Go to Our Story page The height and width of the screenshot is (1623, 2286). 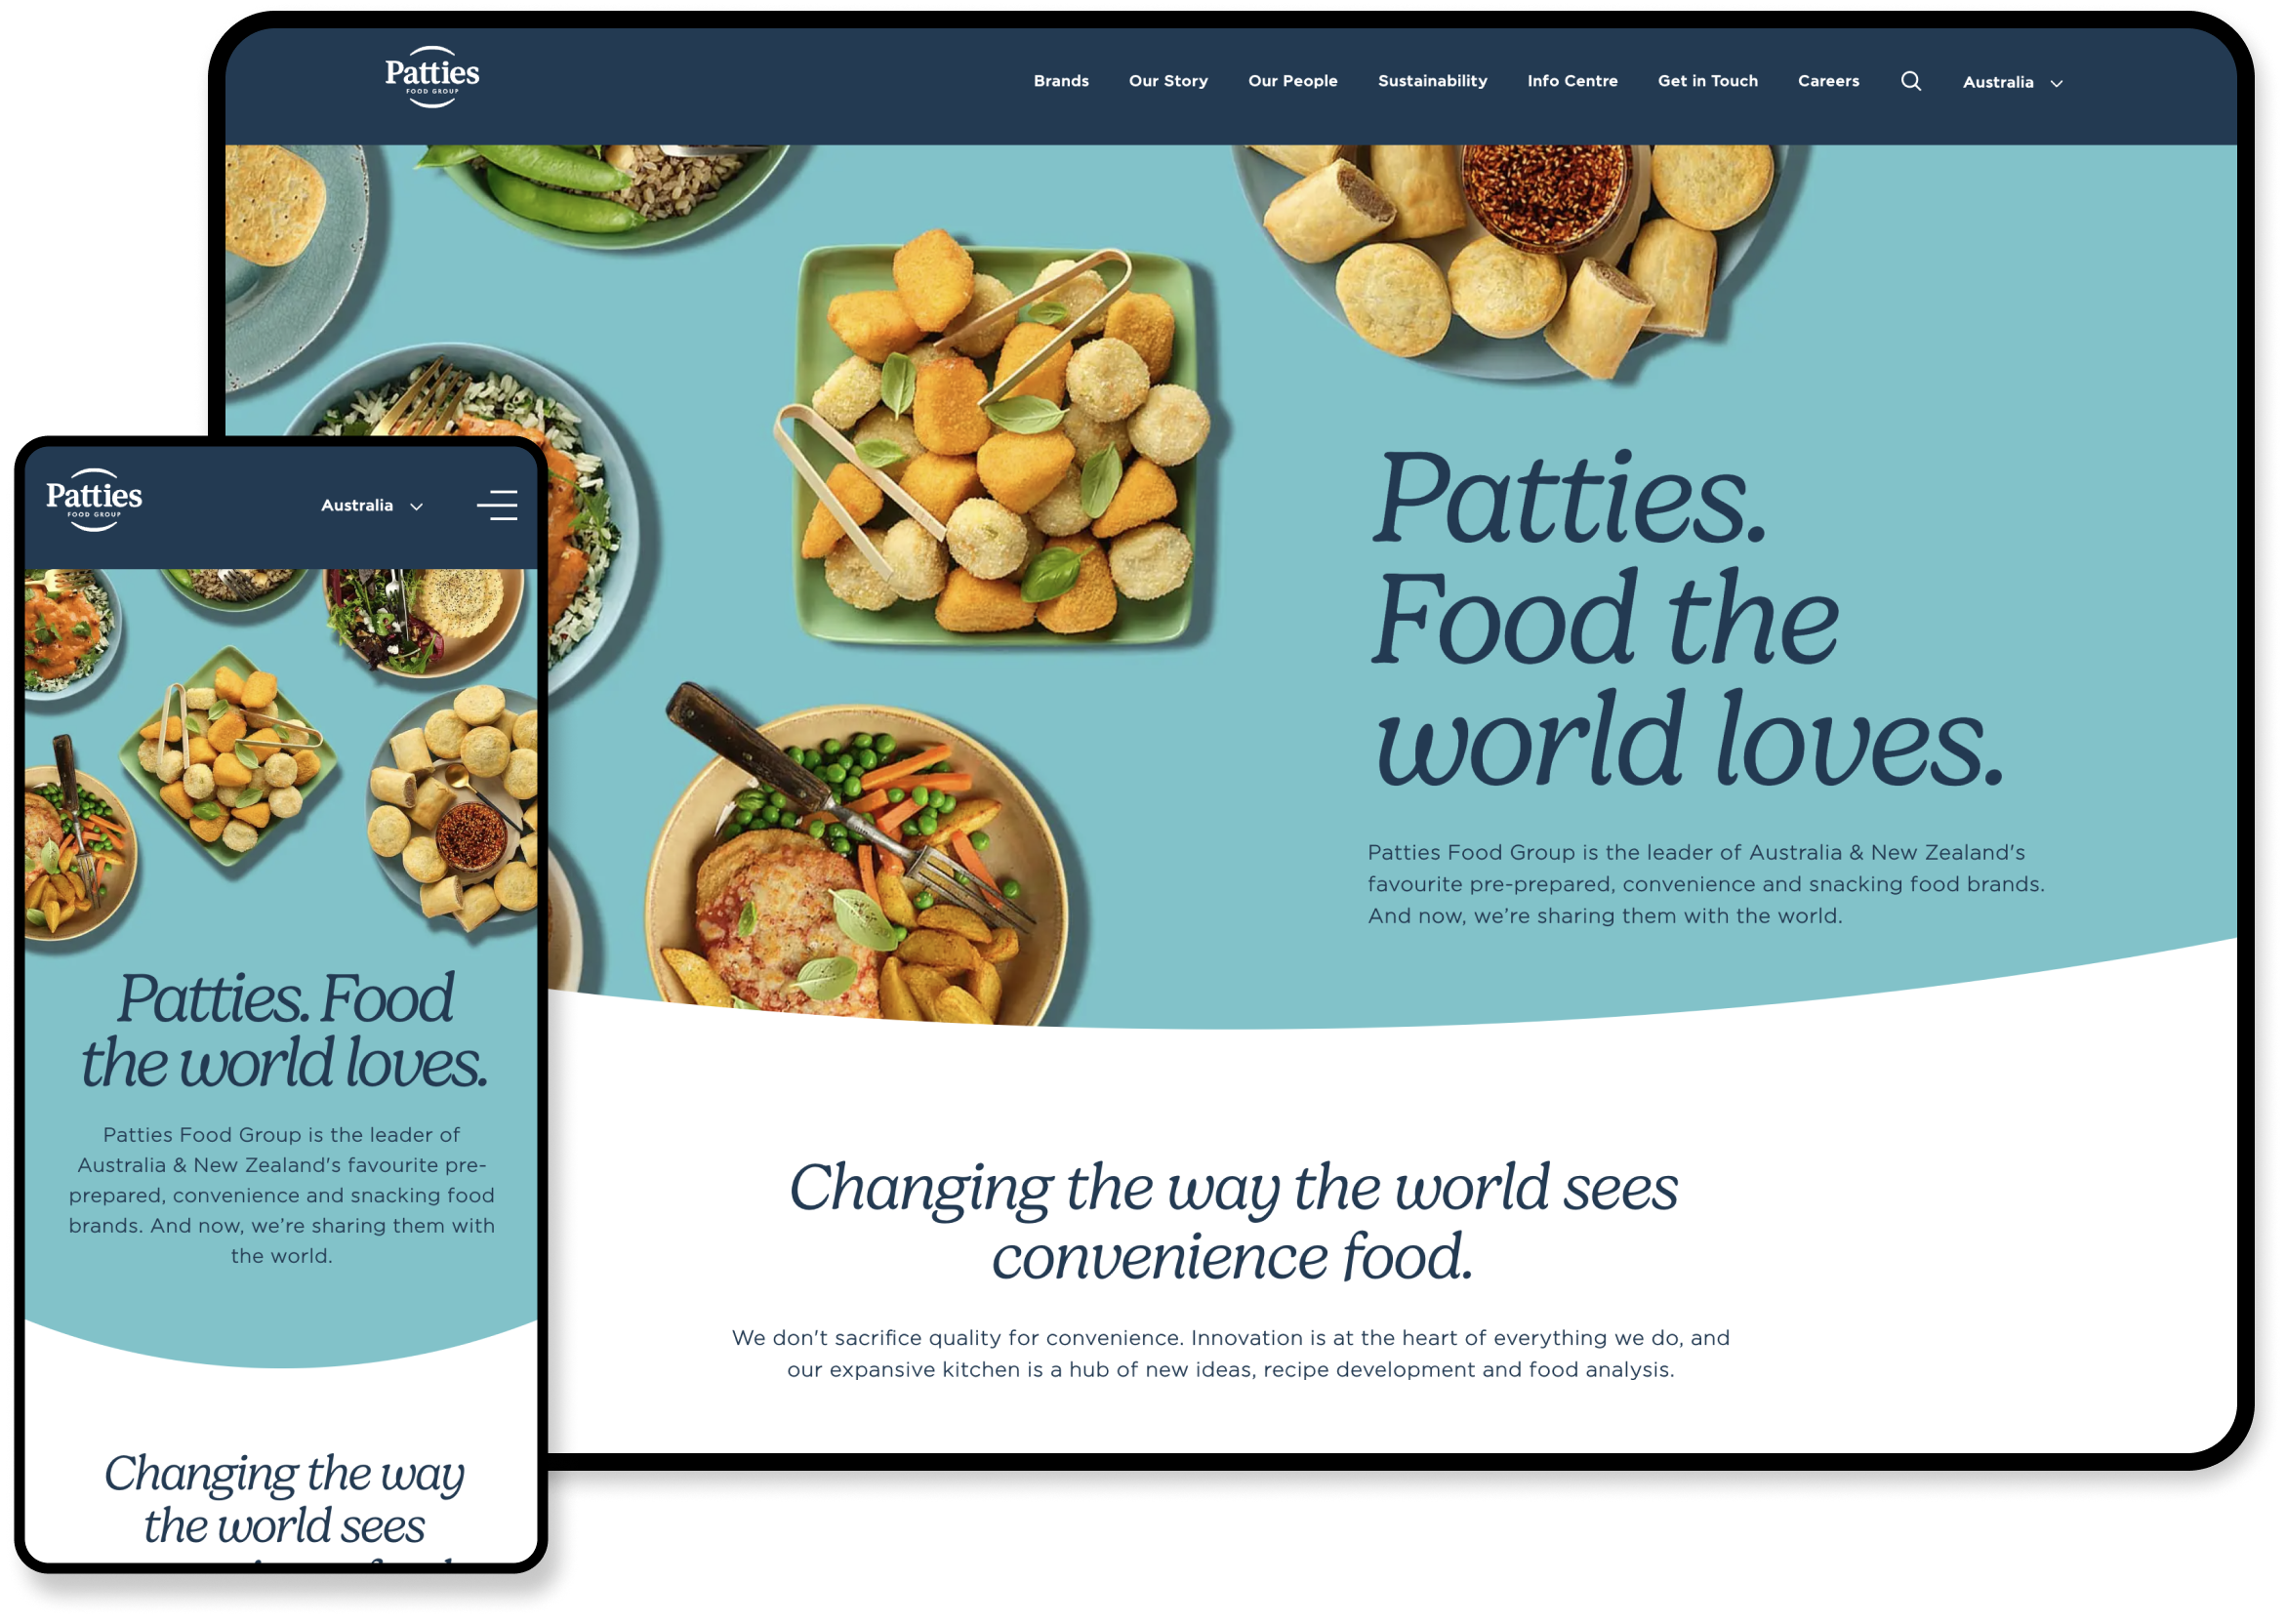(x=1167, y=81)
